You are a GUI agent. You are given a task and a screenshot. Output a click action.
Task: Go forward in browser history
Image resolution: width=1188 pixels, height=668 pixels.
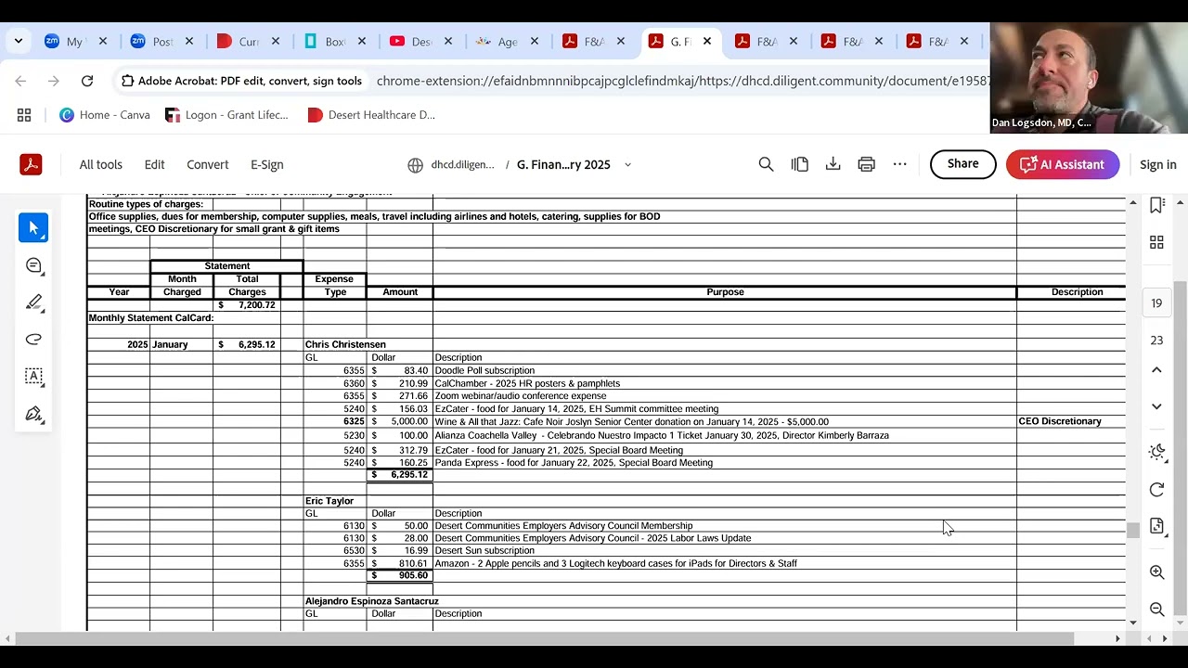(x=54, y=81)
